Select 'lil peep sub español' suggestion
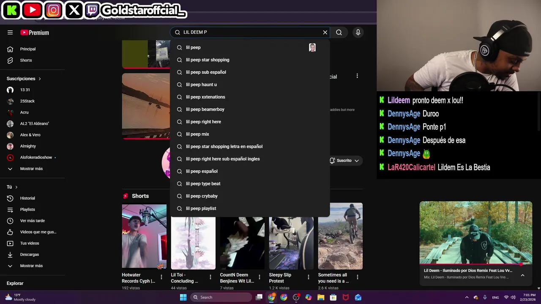Screen dimensions: 541x304 click(250, 72)
